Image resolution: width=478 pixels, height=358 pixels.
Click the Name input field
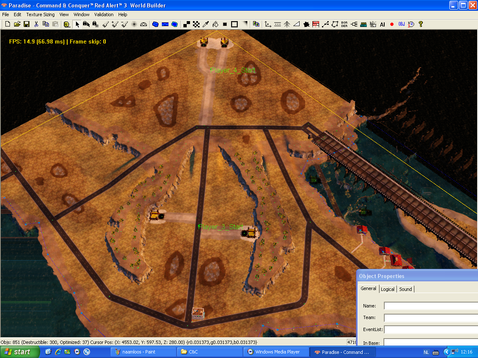pyautogui.click(x=431, y=306)
